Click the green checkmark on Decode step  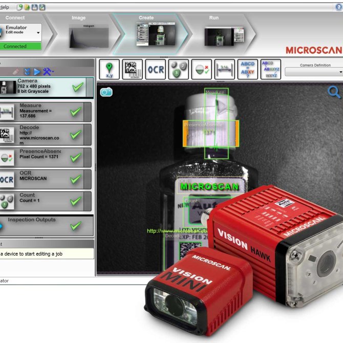pos(76,135)
